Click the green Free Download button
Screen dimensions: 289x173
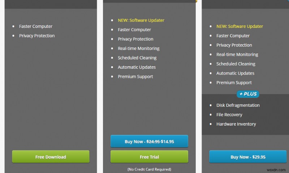pyautogui.click(x=51, y=157)
